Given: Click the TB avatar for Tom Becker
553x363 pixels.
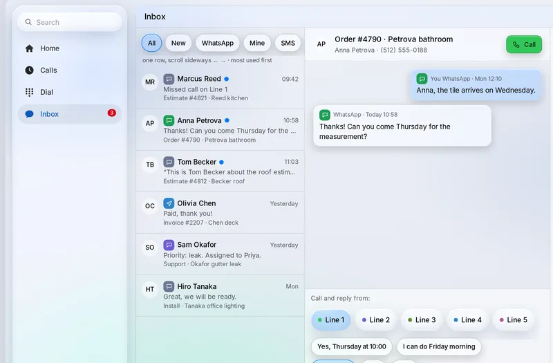Looking at the screenshot, I should coord(150,165).
